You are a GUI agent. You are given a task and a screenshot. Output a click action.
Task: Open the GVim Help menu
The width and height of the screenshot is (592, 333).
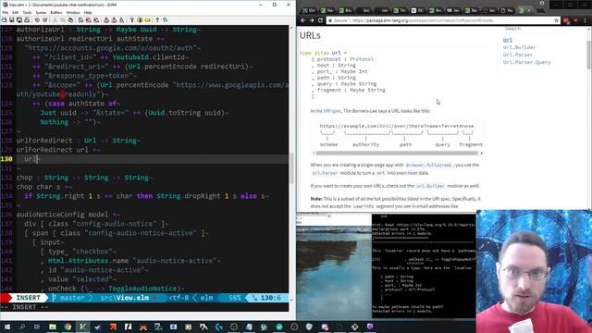click(x=88, y=12)
